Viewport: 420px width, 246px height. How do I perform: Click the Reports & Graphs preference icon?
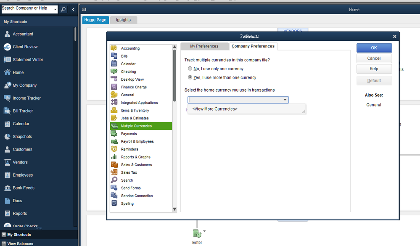click(x=114, y=157)
